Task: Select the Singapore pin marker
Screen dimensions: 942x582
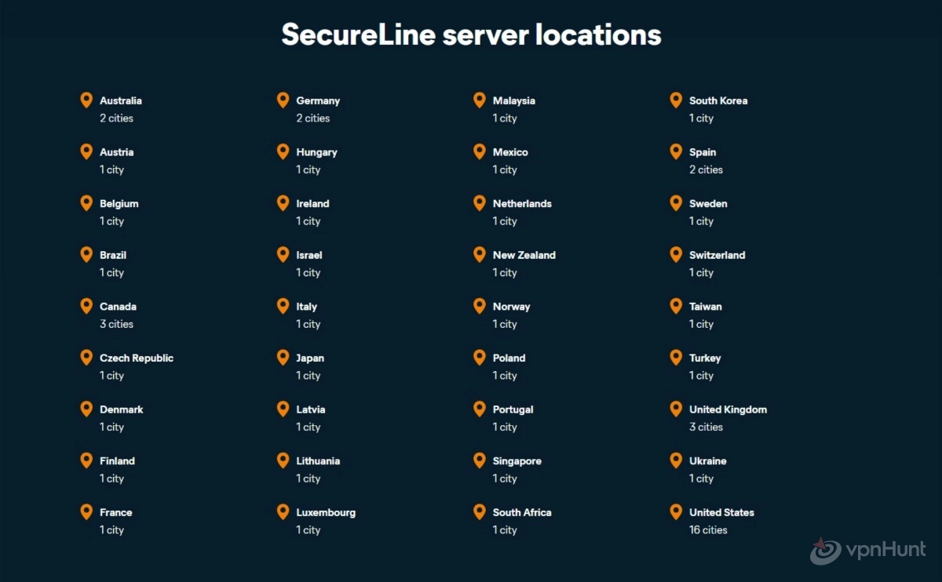Action: 479,460
